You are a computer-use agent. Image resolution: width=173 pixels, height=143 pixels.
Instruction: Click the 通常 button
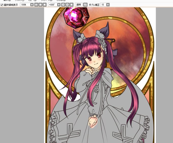(x=79, y=5)
